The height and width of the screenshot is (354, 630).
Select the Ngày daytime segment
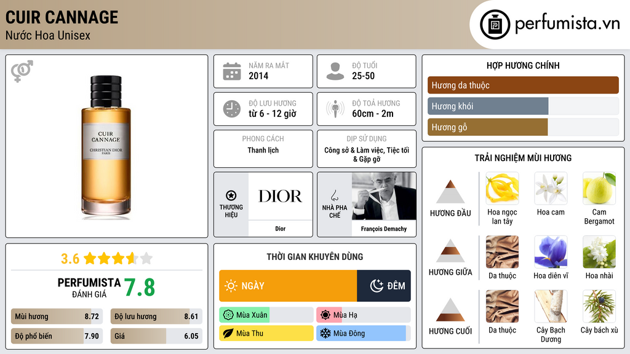[288, 286]
